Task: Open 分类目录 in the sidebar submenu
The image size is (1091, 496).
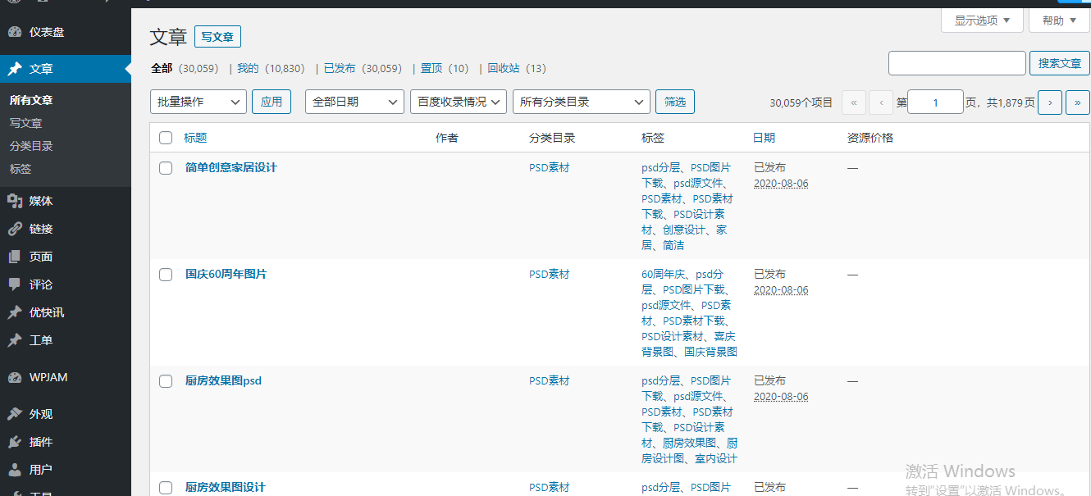Action: point(31,146)
